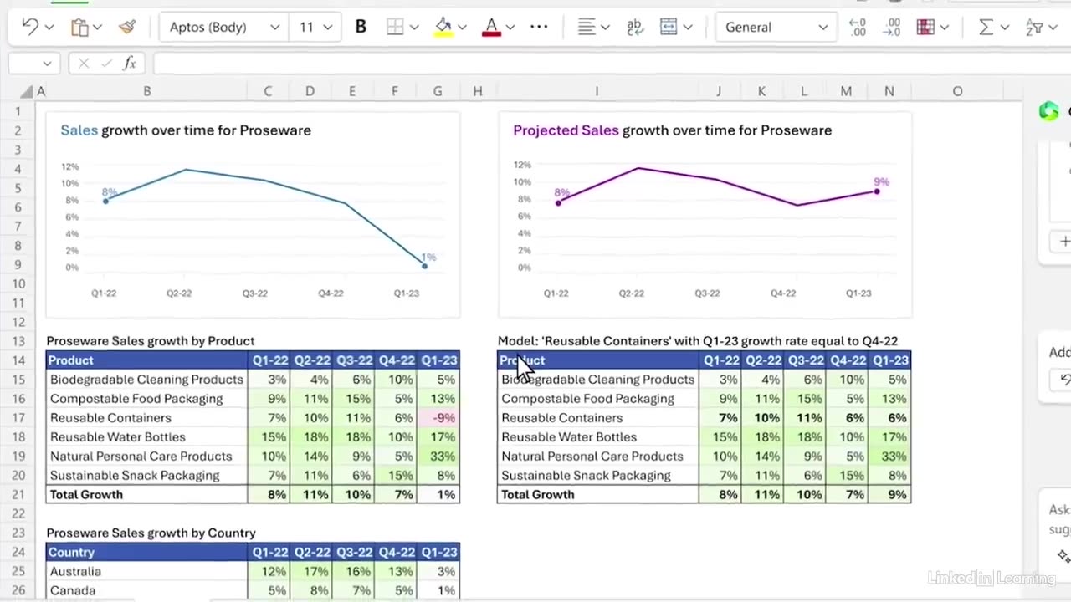Select the Country header cell

[x=146, y=553]
